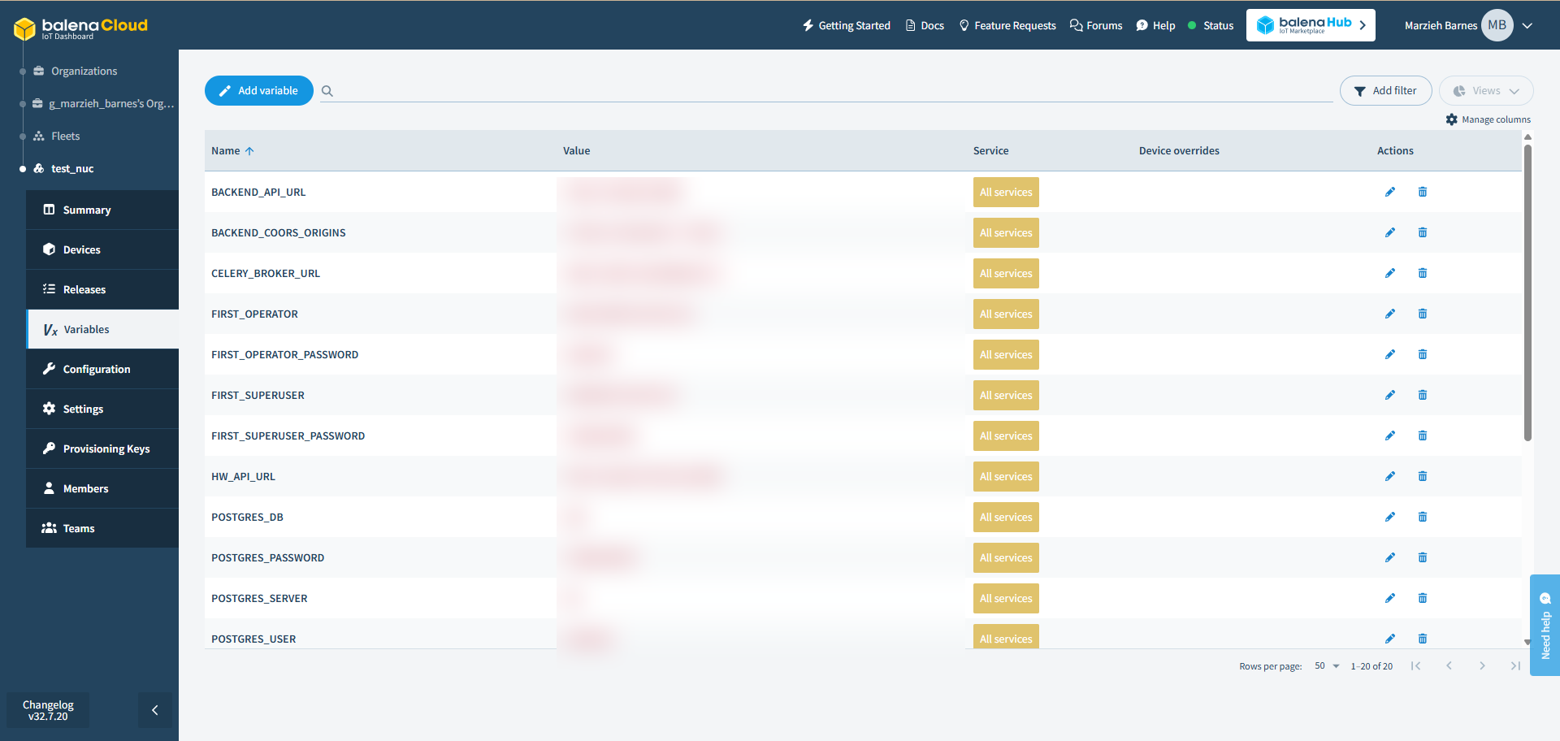Viewport: 1560px width, 741px height.
Task: Open the Docs link
Action: pyautogui.click(x=925, y=26)
